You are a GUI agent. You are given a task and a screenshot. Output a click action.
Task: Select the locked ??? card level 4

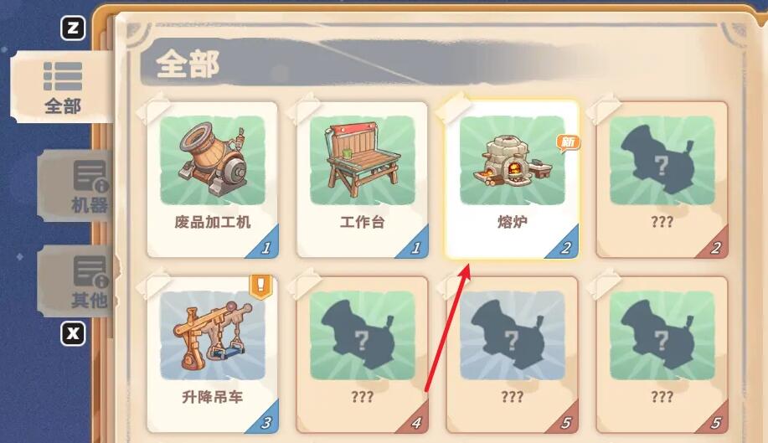[x=363, y=355]
